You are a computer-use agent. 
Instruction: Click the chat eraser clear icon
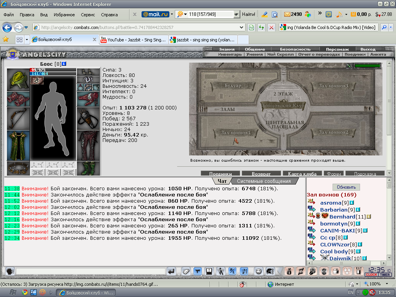(186, 271)
